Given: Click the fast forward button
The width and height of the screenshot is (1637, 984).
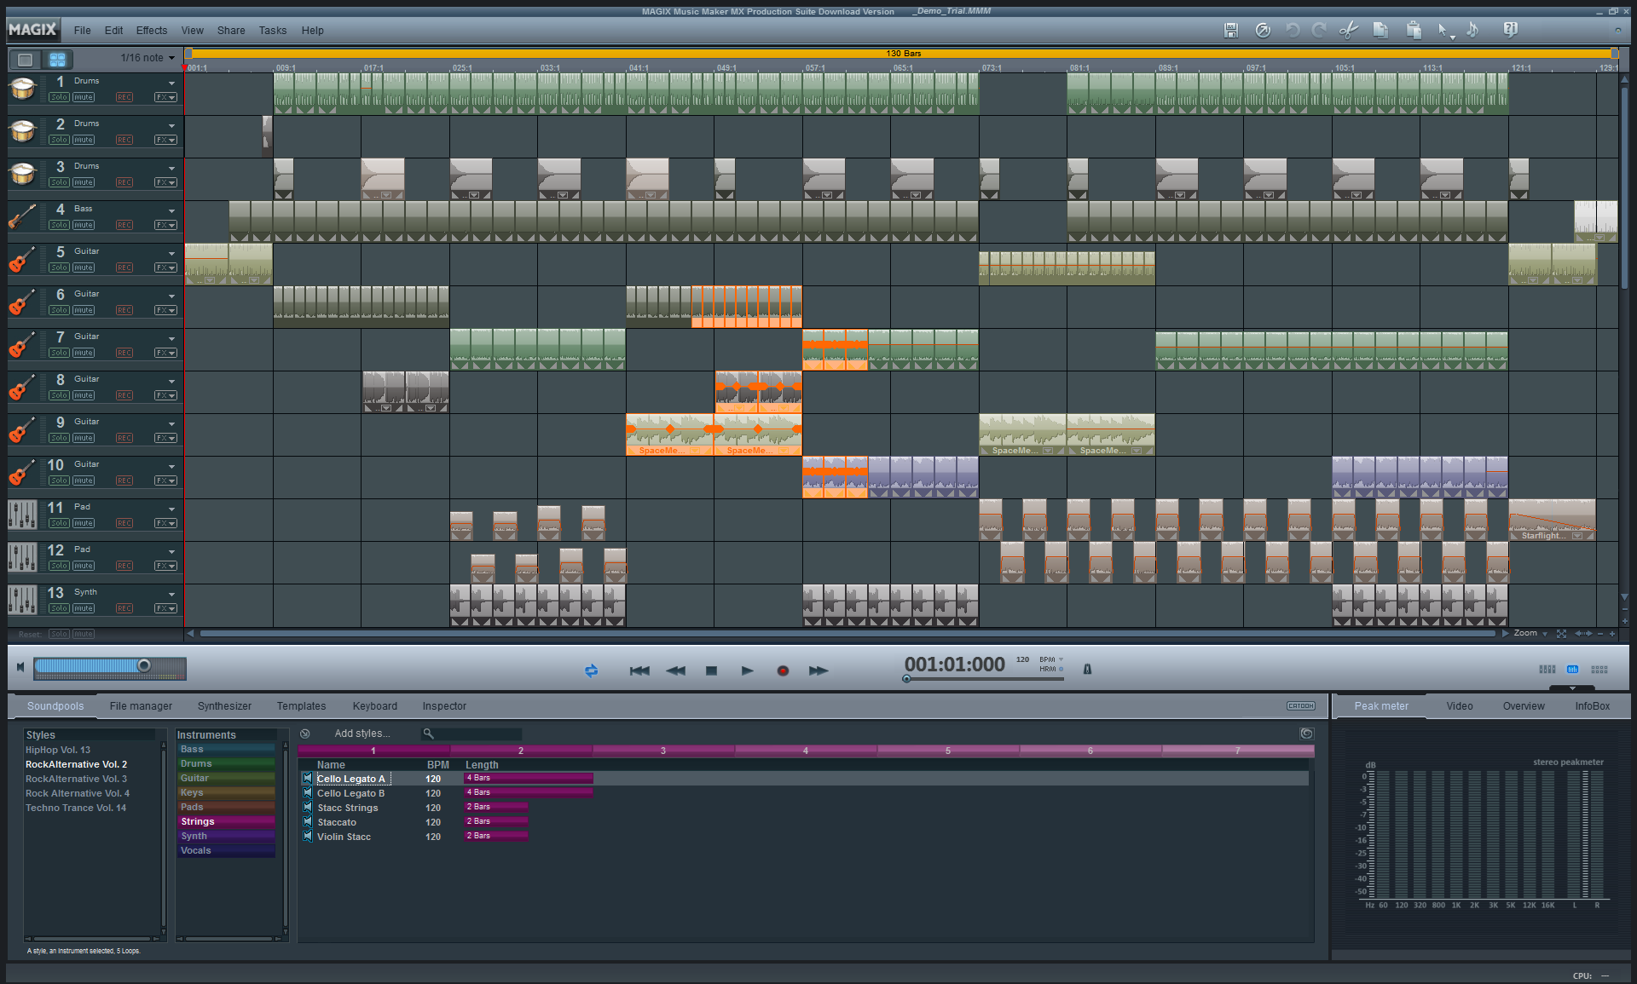Looking at the screenshot, I should click(x=818, y=670).
